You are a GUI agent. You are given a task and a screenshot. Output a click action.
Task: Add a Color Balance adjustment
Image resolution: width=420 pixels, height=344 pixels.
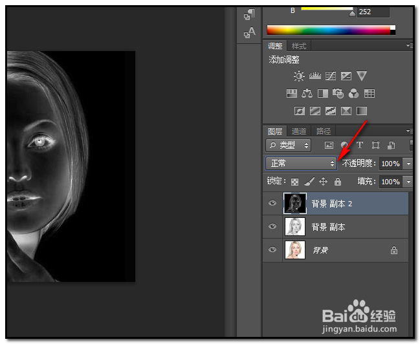(307, 93)
